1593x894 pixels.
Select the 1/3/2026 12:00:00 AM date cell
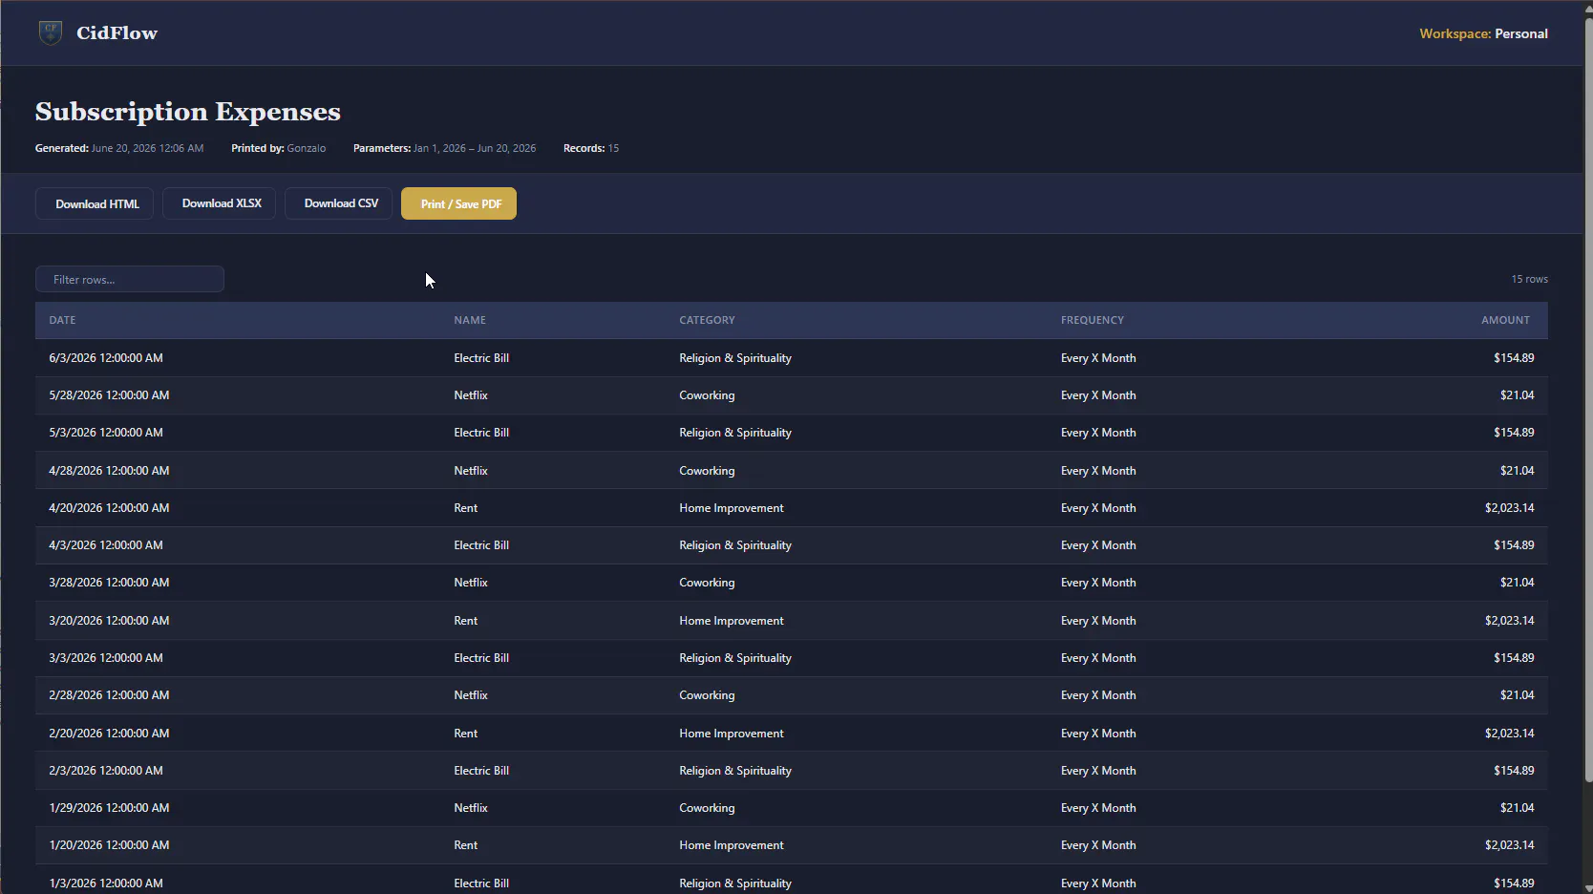[x=106, y=883]
